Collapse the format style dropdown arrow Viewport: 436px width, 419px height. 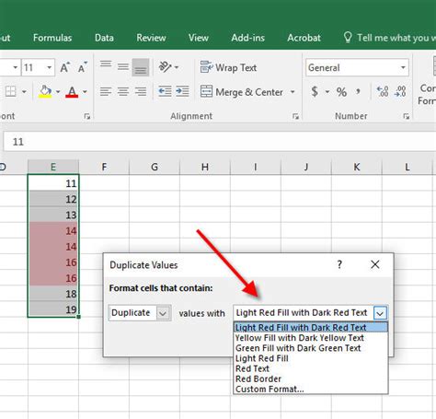point(380,313)
